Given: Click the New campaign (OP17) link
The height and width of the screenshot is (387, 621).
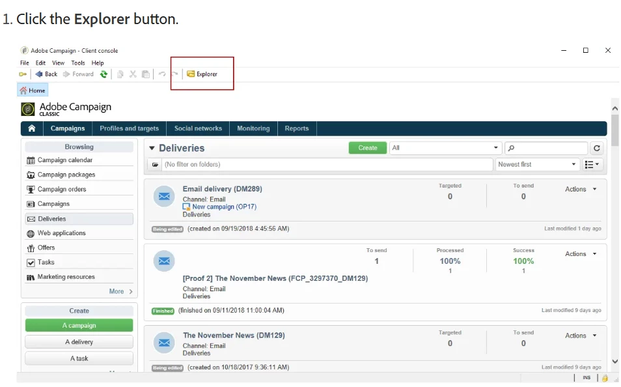Looking at the screenshot, I should point(224,207).
